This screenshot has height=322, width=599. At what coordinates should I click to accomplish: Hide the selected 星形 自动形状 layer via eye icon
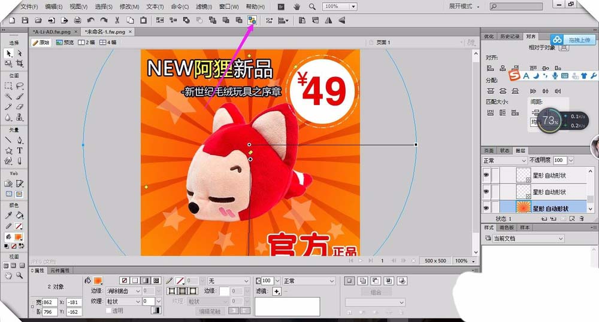[x=486, y=208]
